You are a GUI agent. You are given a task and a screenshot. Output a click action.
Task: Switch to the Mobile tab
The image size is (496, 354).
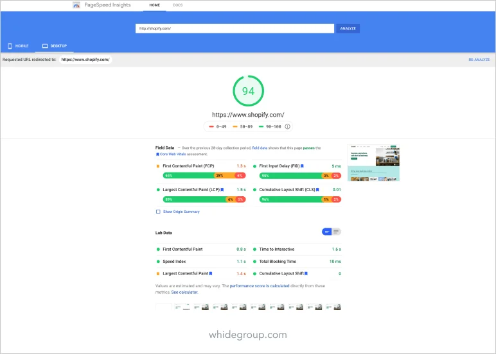18,46
